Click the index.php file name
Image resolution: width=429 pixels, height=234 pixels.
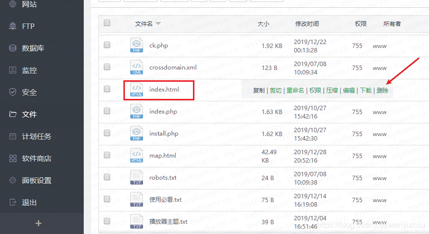point(163,112)
